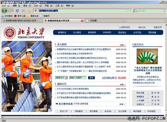Click the 请输入关键字 keyword input

coord(78,78)
